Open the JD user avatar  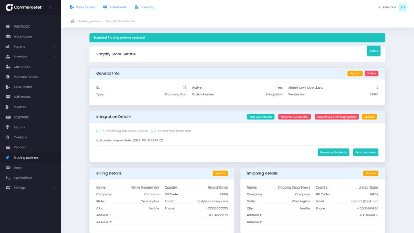point(402,7)
